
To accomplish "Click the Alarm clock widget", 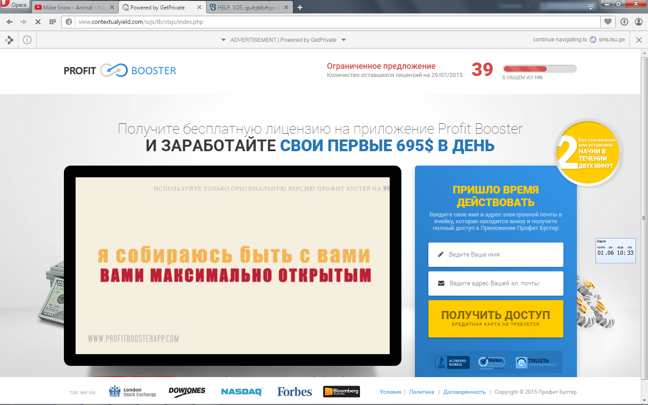I will pyautogui.click(x=616, y=251).
